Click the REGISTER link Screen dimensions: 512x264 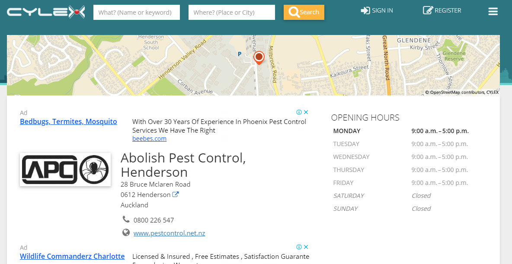pos(442,10)
